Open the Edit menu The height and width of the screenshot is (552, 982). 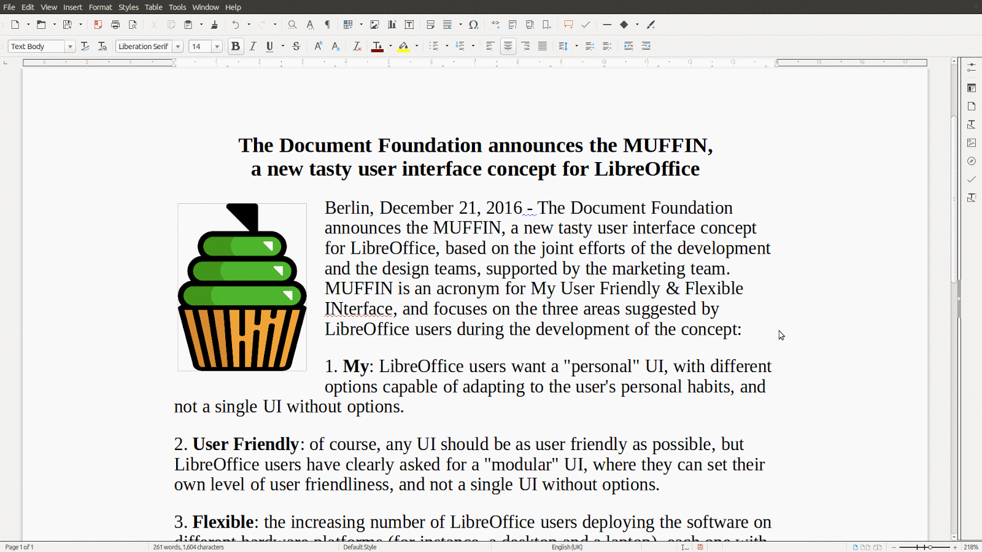(x=28, y=7)
